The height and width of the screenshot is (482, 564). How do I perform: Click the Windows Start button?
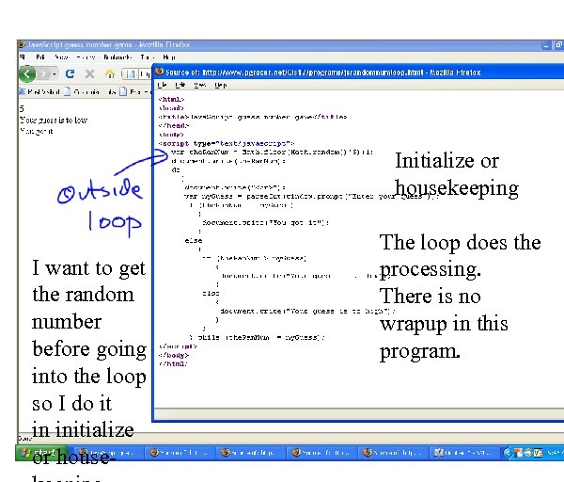[x=43, y=453]
